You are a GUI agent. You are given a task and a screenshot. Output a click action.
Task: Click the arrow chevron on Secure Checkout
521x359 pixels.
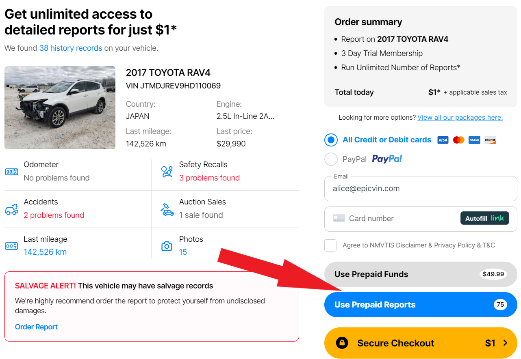point(506,343)
